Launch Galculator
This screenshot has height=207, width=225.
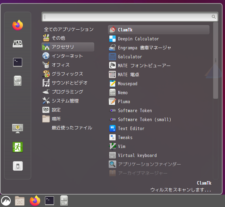coord(159,57)
